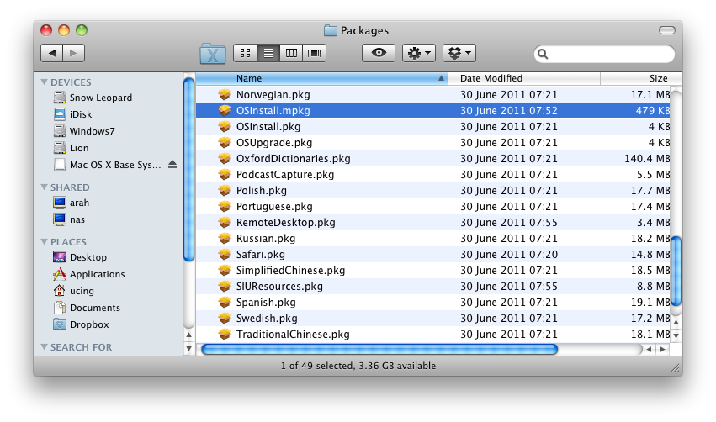
Task: Click the Spanish.pkg package icon
Action: [x=224, y=302]
